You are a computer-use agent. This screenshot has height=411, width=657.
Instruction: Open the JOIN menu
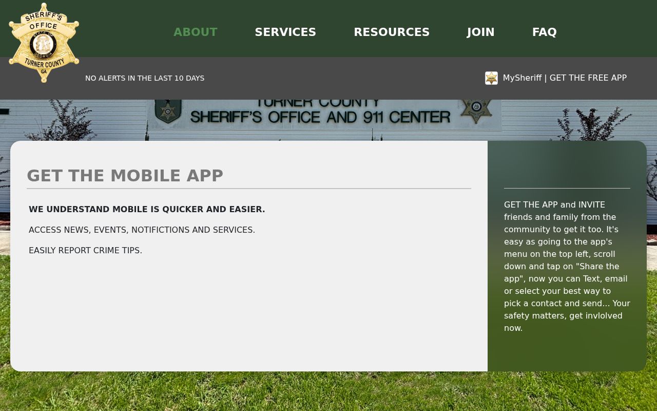pos(481,32)
